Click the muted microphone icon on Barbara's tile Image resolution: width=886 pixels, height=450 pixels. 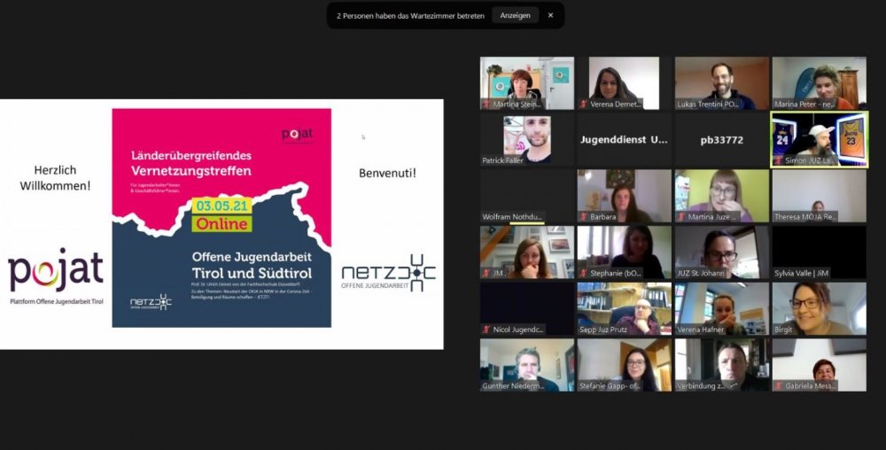pos(583,217)
